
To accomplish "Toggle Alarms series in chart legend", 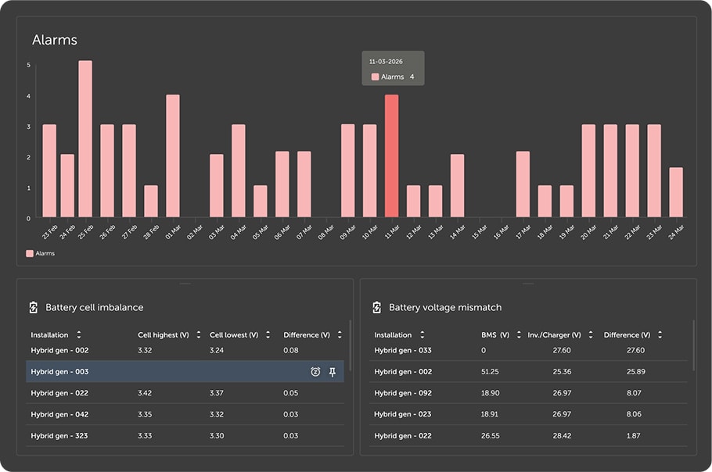I will click(41, 253).
